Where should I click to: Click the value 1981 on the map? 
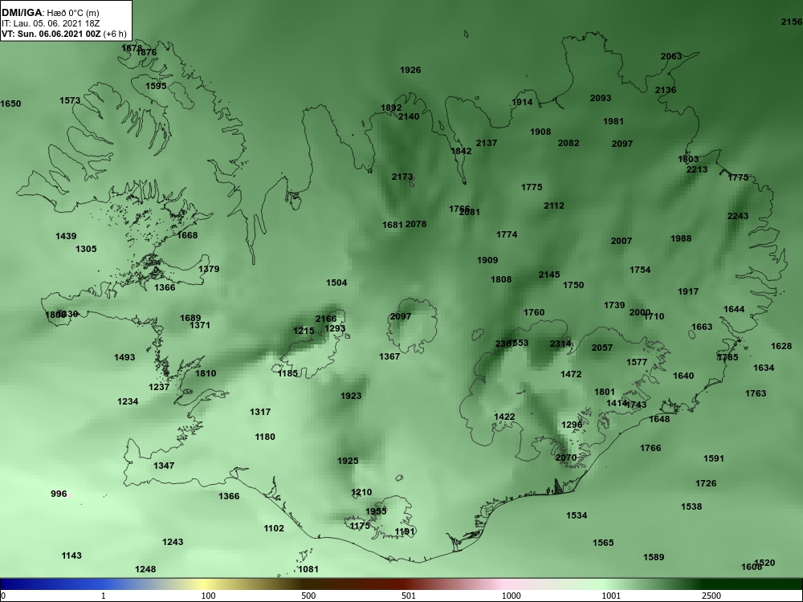(613, 121)
